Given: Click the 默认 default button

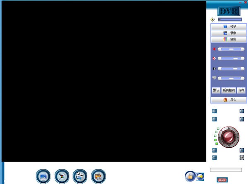Looking at the screenshot, I should tap(216, 90).
